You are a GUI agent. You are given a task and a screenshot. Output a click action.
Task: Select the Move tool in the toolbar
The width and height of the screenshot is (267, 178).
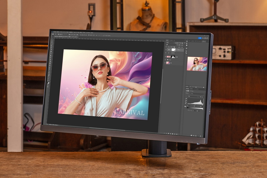coord(52,38)
